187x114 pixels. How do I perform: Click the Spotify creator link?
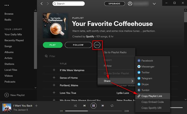coord(90,36)
